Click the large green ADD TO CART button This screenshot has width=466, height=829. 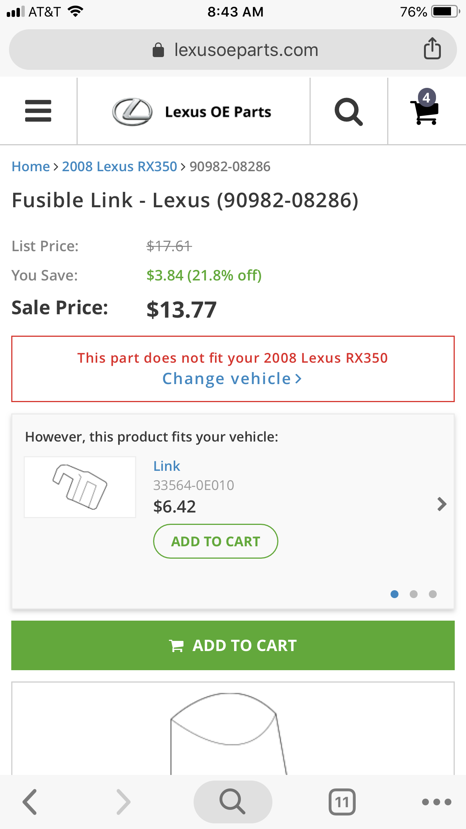233,645
